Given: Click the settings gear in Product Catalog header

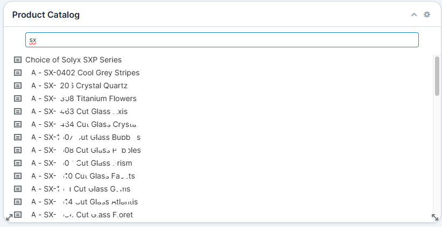Looking at the screenshot, I should click(427, 15).
